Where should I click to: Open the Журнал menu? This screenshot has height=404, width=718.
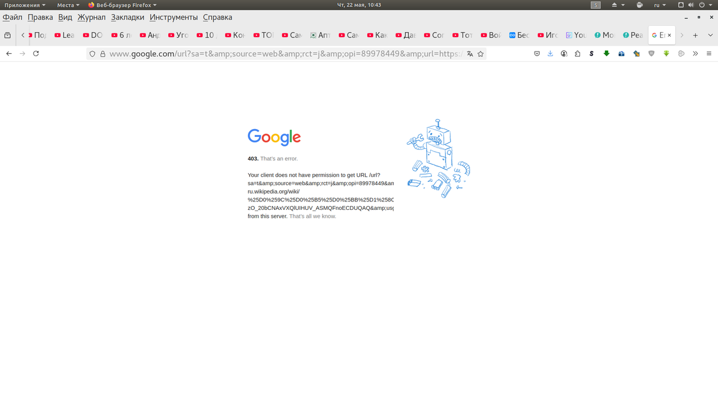click(91, 17)
